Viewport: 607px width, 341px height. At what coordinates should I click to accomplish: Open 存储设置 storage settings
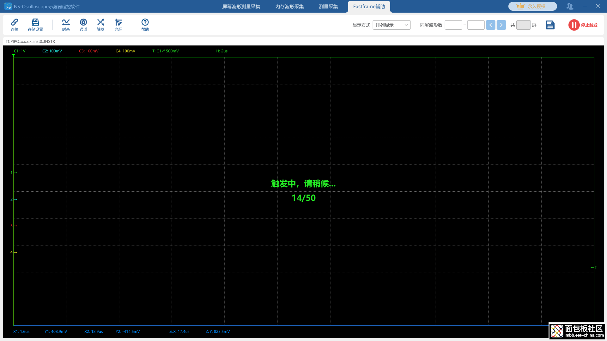35,25
